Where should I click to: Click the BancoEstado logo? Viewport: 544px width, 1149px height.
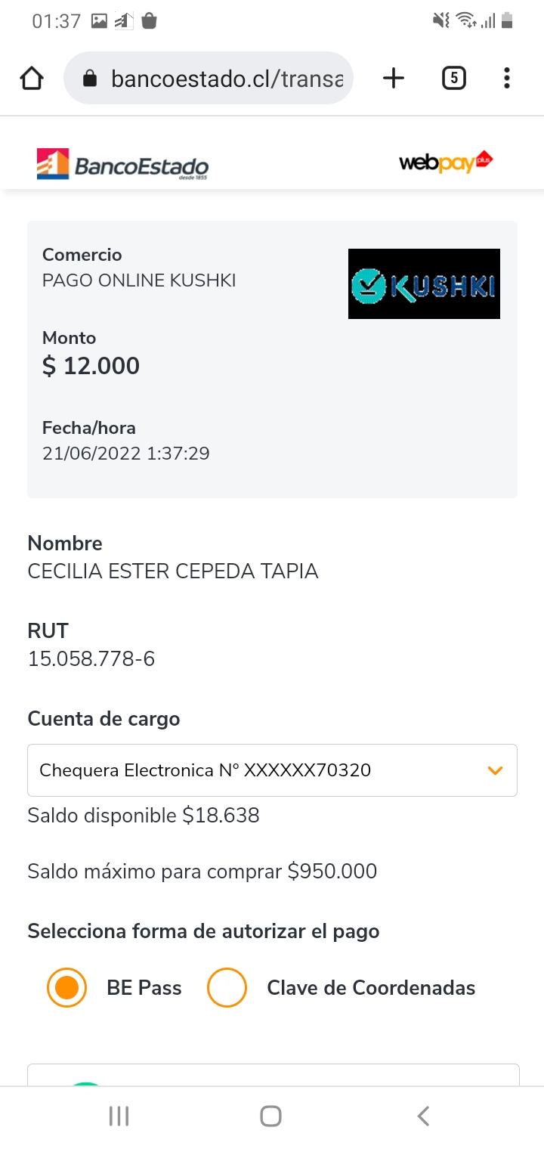(x=122, y=164)
